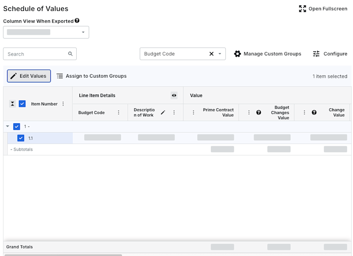
Task: Click the item number 1.1 text
Action: [31, 138]
